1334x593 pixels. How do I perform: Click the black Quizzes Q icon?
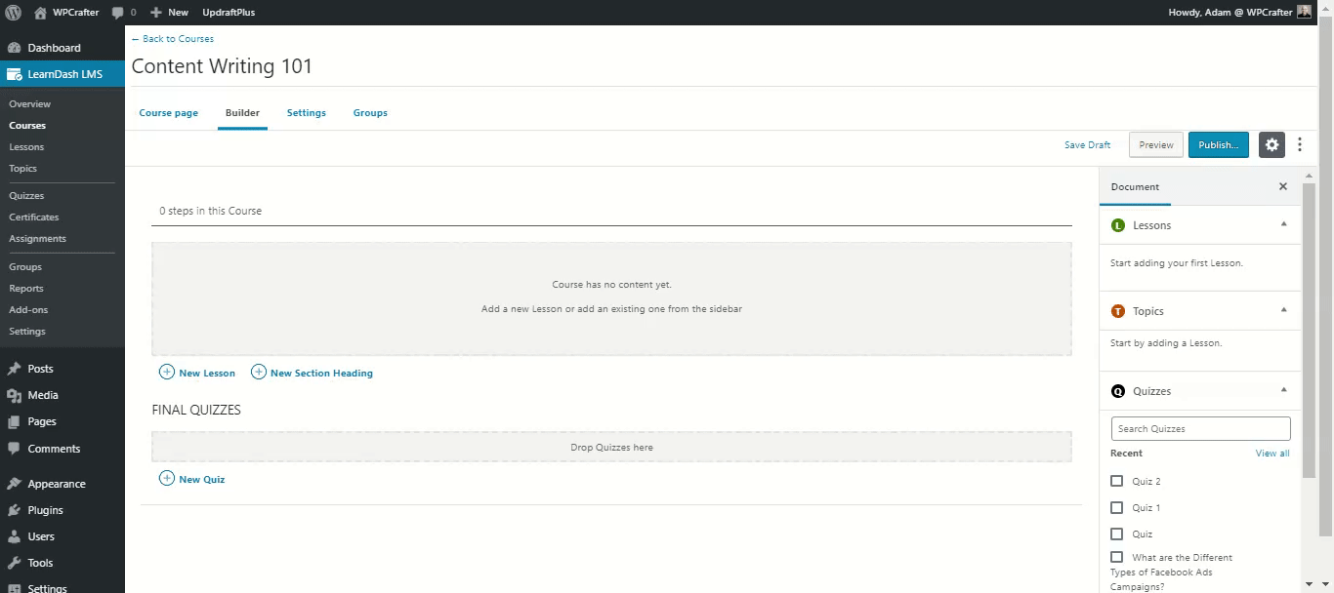1118,391
